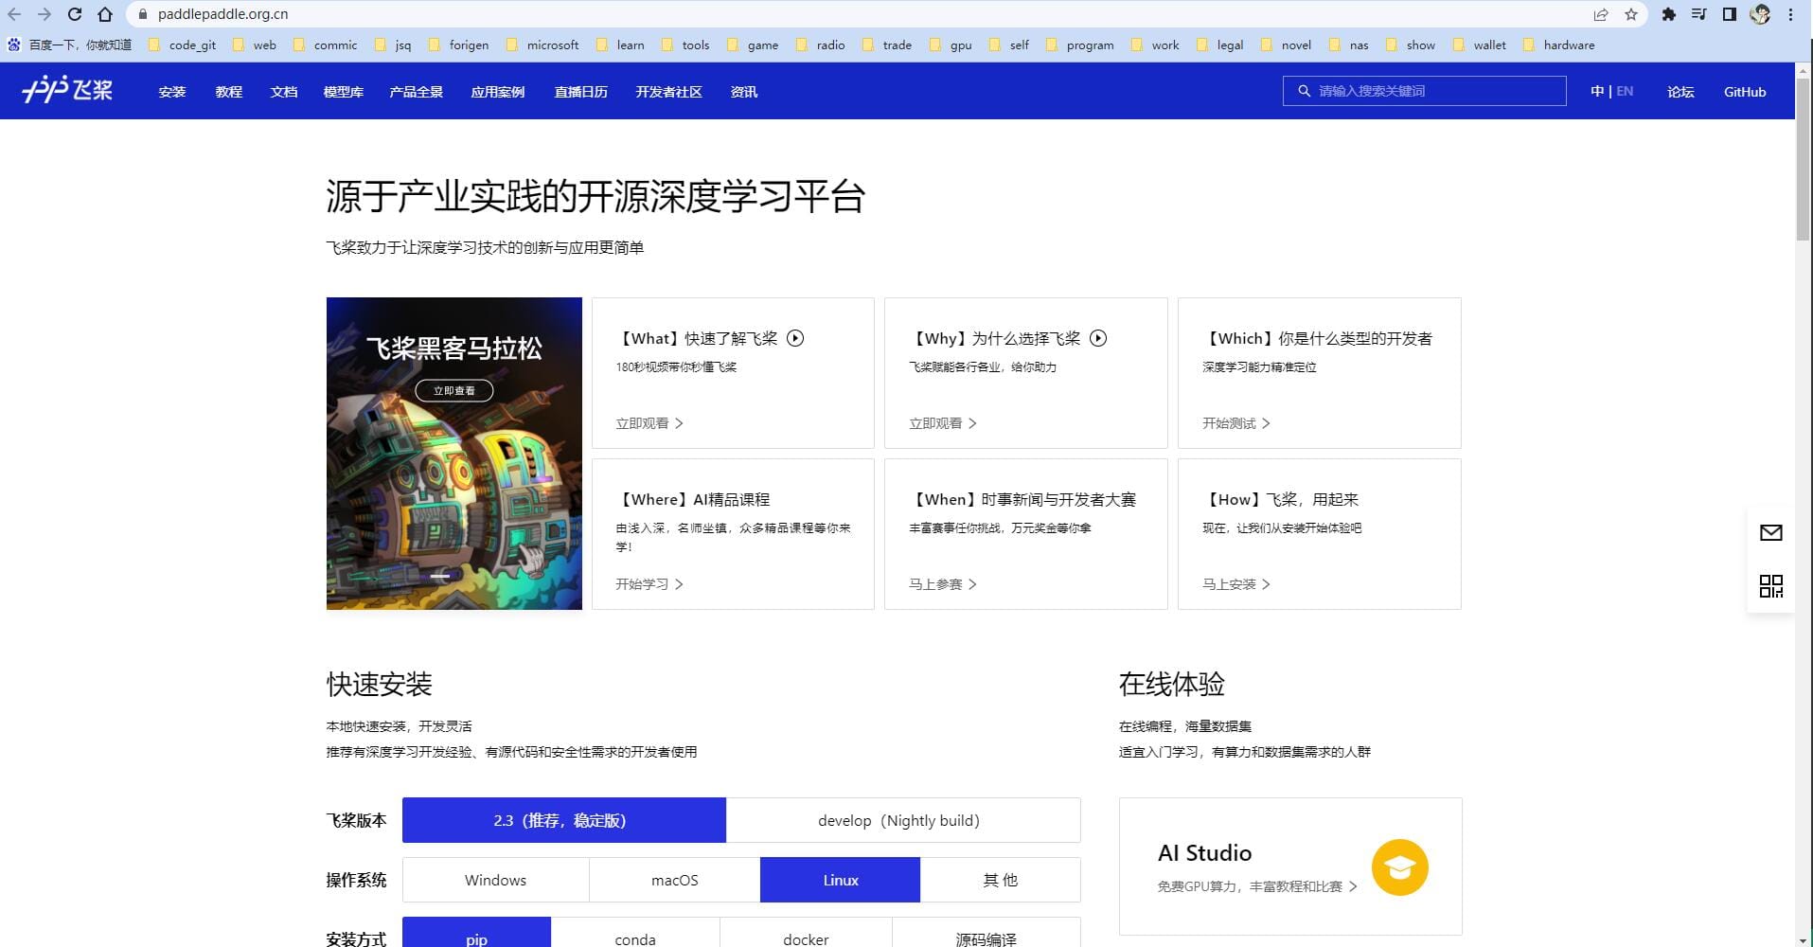Choose 其他 as operating system
This screenshot has width=1813, height=947.
click(1001, 880)
